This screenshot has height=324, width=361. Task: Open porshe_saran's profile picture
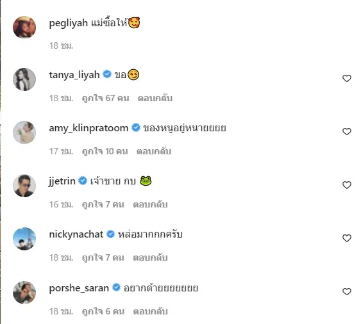(x=24, y=293)
